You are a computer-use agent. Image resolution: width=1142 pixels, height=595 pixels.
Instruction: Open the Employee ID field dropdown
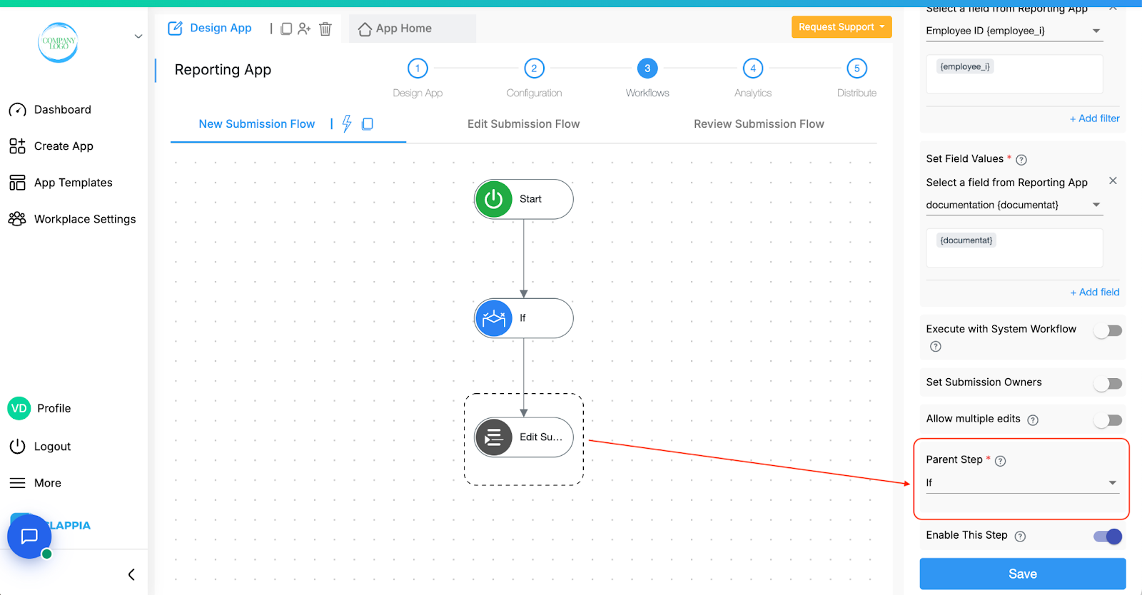[1014, 31]
